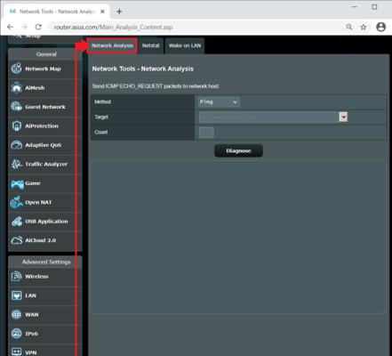Switch to the Wake on LAN tab
This screenshot has width=392, height=356.
(185, 45)
